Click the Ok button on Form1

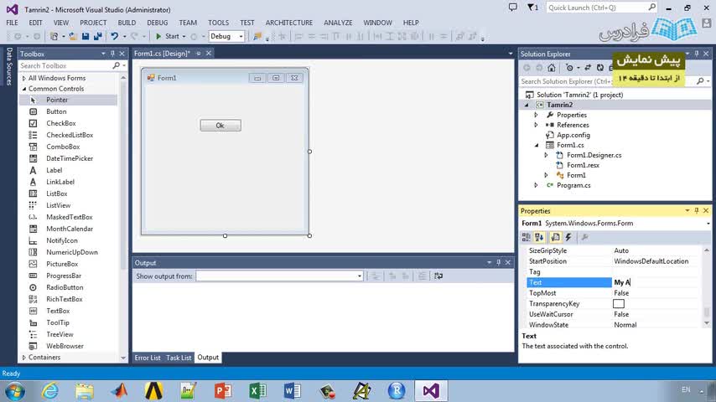click(x=221, y=125)
